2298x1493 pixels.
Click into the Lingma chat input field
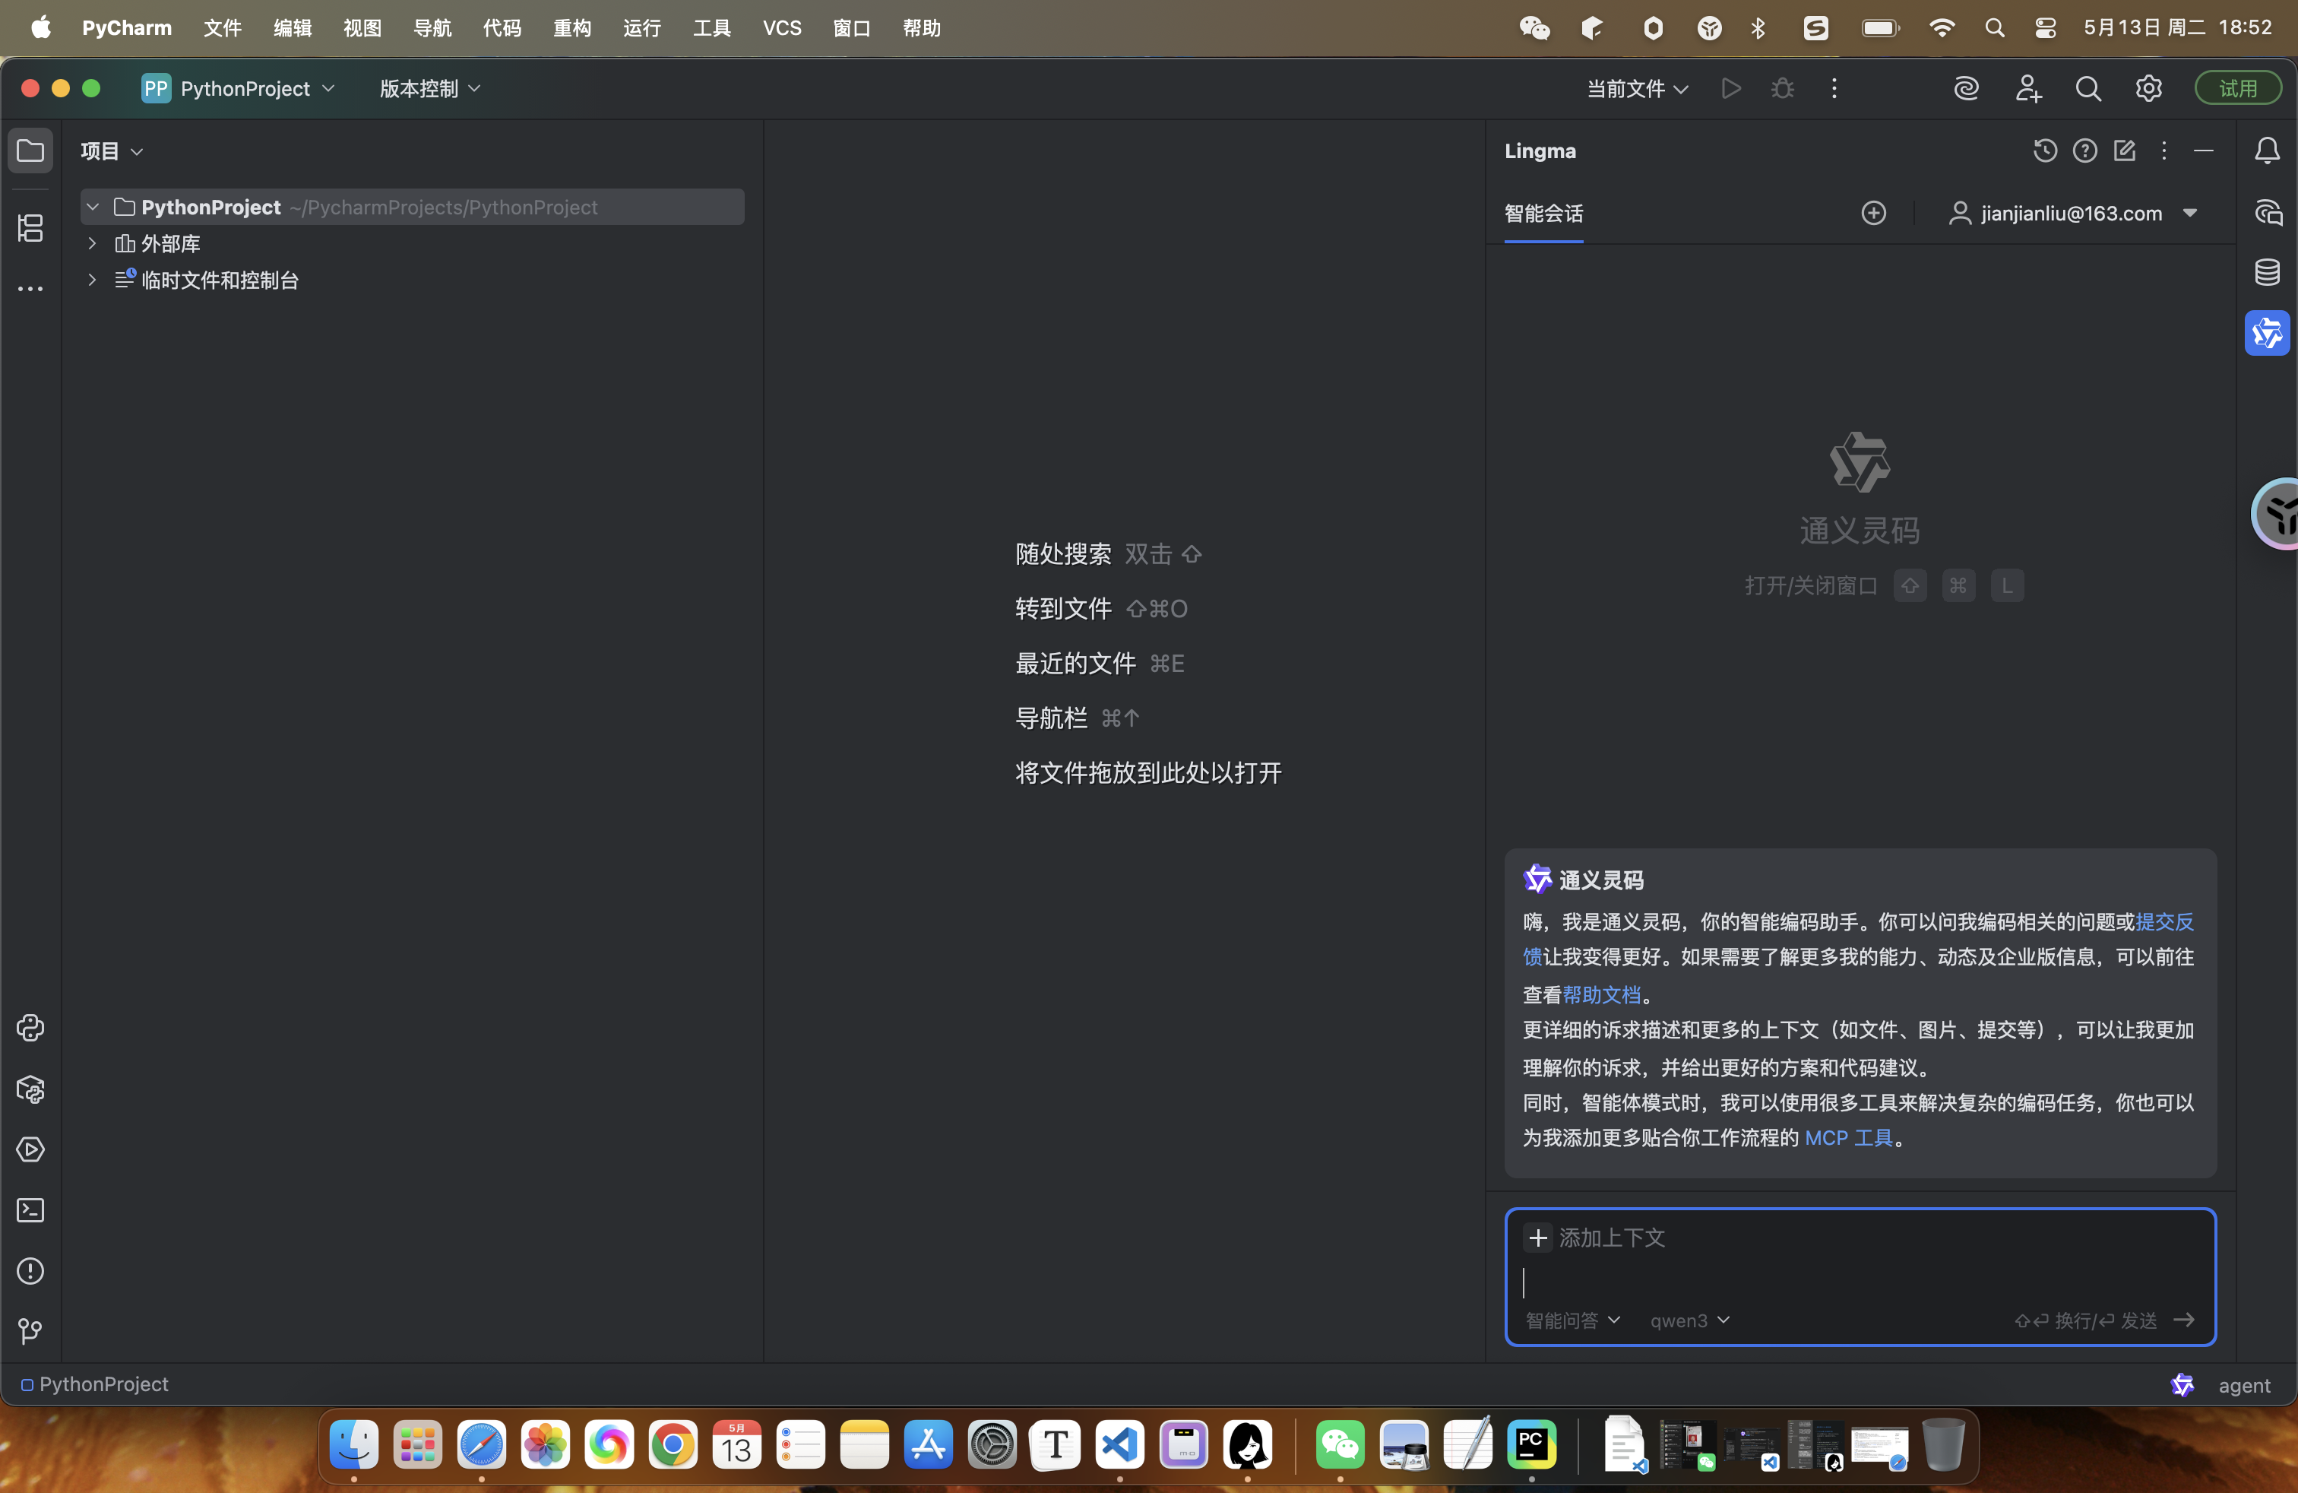[1834, 1282]
